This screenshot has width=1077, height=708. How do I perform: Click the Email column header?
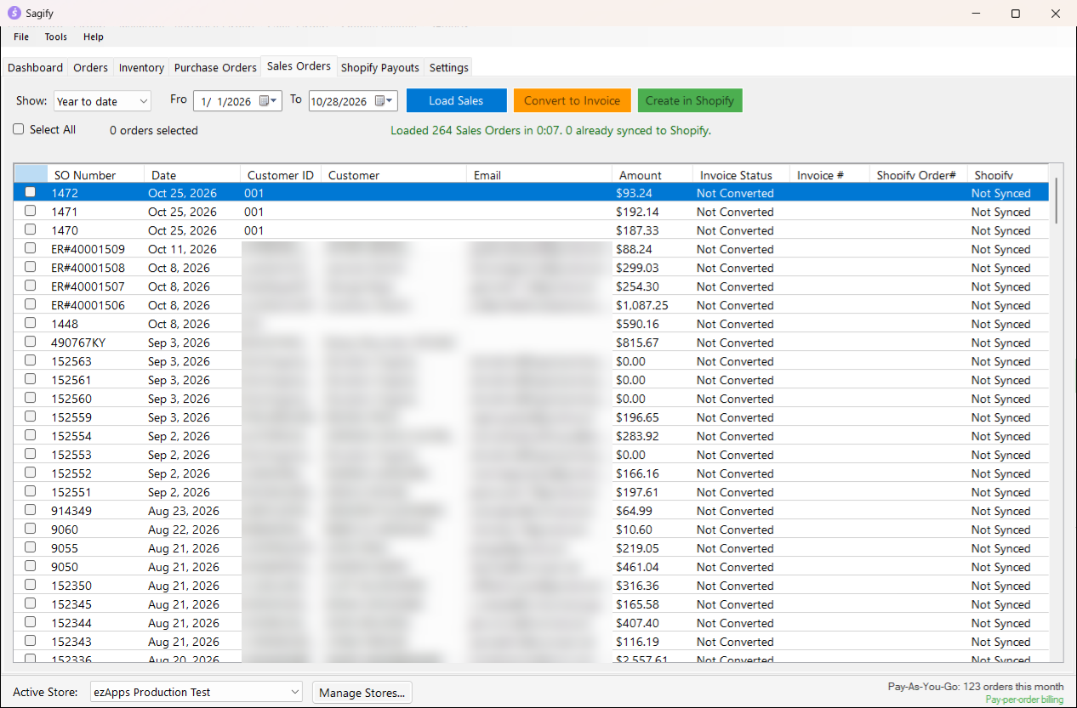tap(538, 174)
